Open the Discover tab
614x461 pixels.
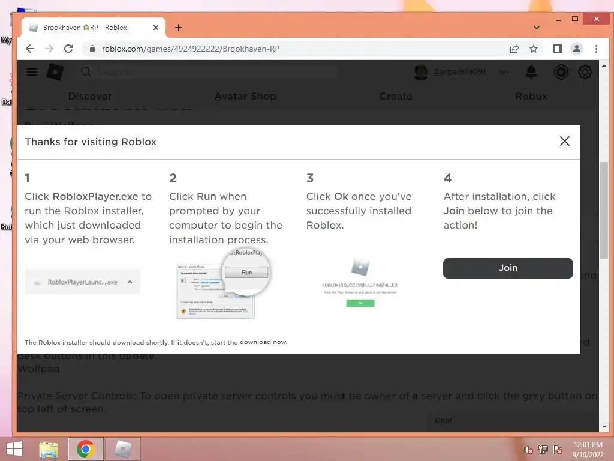point(90,97)
